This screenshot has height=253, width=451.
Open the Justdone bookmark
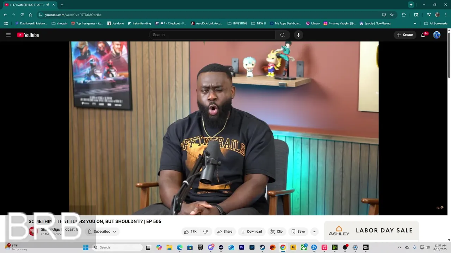[x=116, y=24]
